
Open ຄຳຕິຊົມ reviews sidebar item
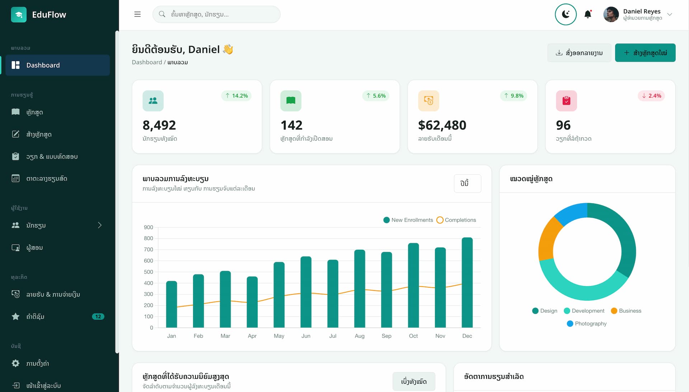[57, 317]
